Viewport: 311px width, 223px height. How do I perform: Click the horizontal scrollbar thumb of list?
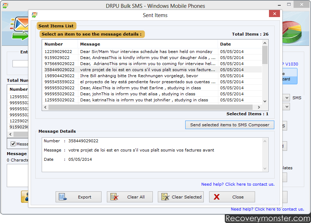click(x=151, y=107)
